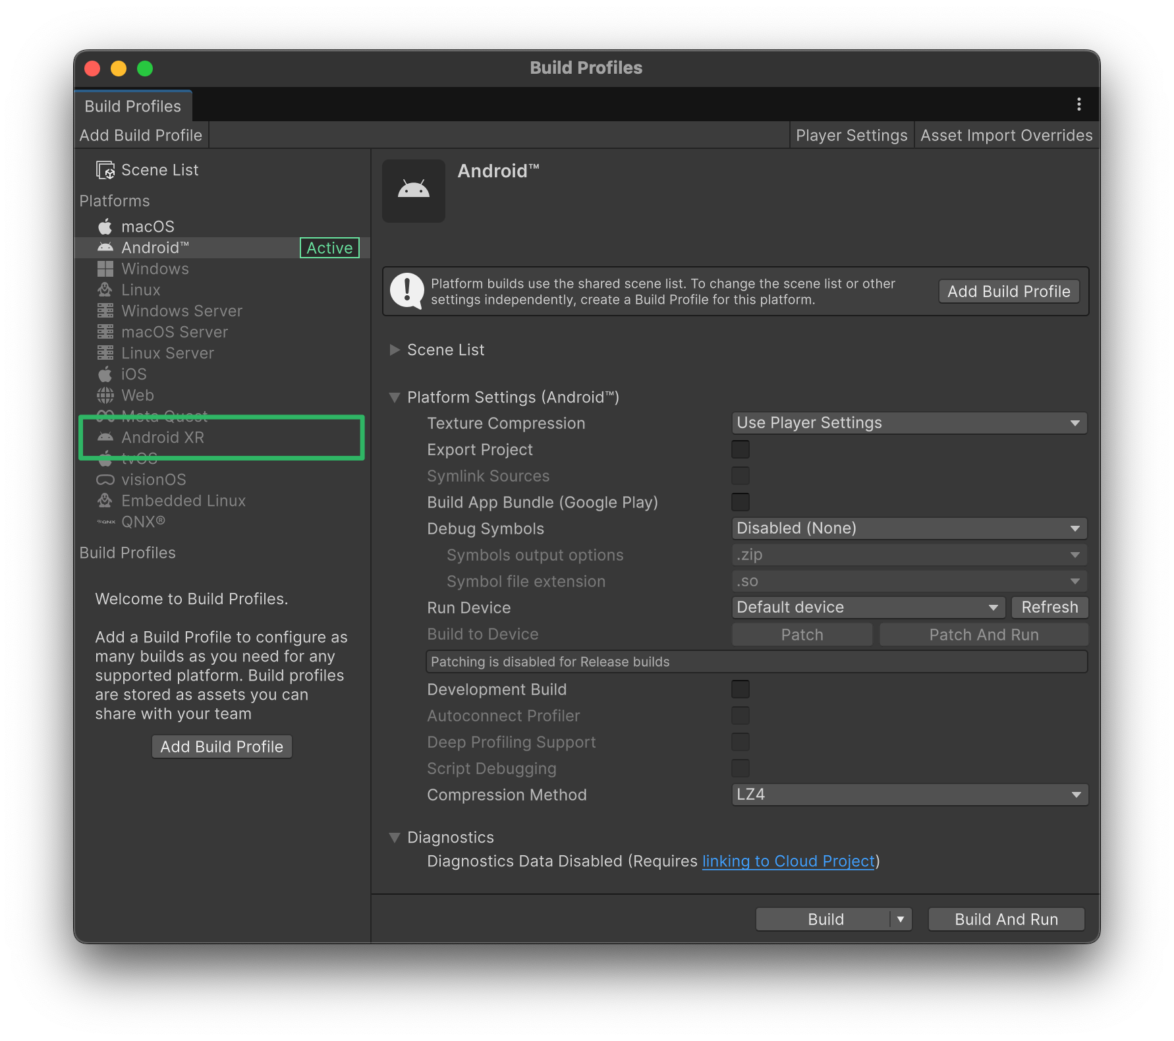The height and width of the screenshot is (1041, 1174).
Task: Select Scene List in the sidebar
Action: pyautogui.click(x=223, y=170)
